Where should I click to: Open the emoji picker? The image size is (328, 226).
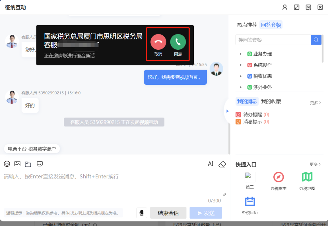[7, 164]
